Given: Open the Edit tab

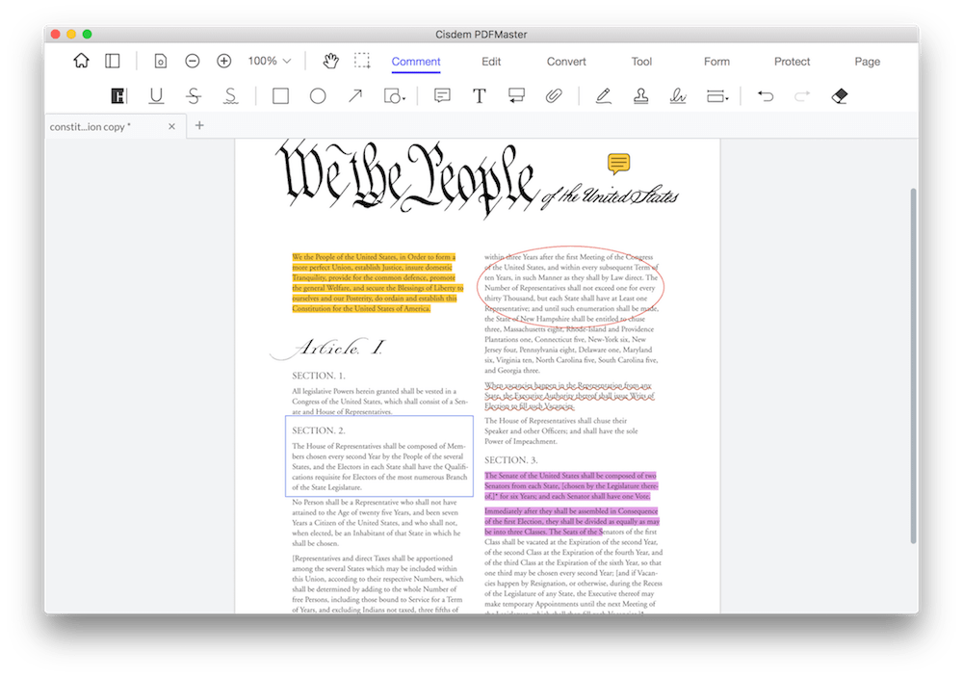Looking at the screenshot, I should (x=491, y=62).
